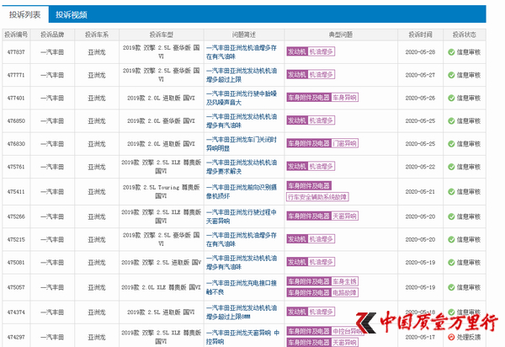Click date 2020-05-21
The height and width of the screenshot is (347, 505).
pos(420,192)
